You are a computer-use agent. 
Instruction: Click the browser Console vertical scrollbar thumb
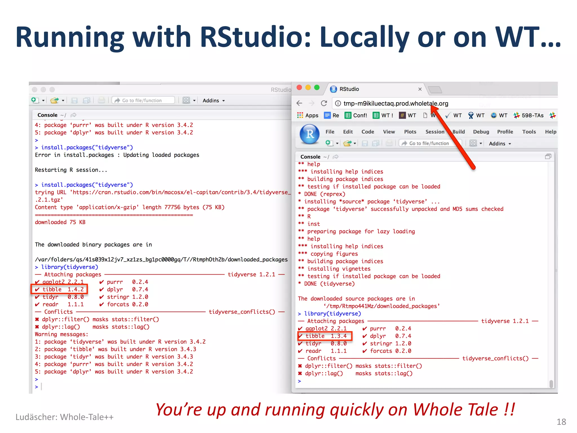click(551, 384)
